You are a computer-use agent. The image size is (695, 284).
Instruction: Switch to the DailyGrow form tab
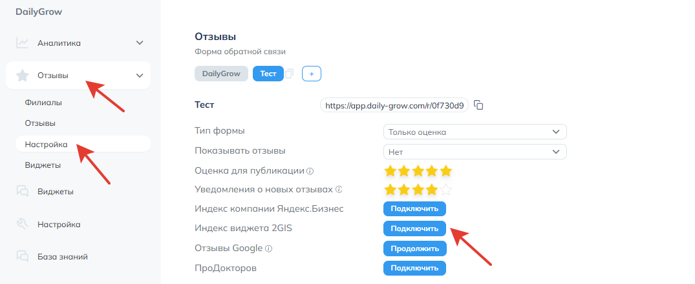coord(221,74)
